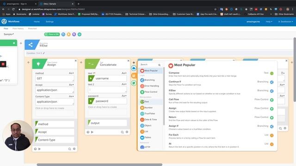Click the Assign card gear settings icon
Screen dimensions: 296x166
pyautogui.click(x=74, y=149)
